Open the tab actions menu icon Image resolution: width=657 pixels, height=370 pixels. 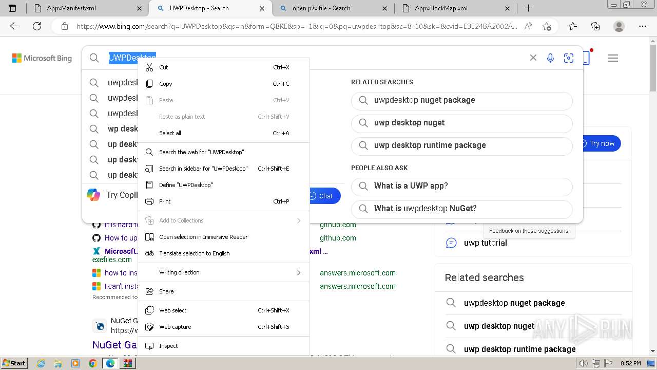click(x=12, y=8)
